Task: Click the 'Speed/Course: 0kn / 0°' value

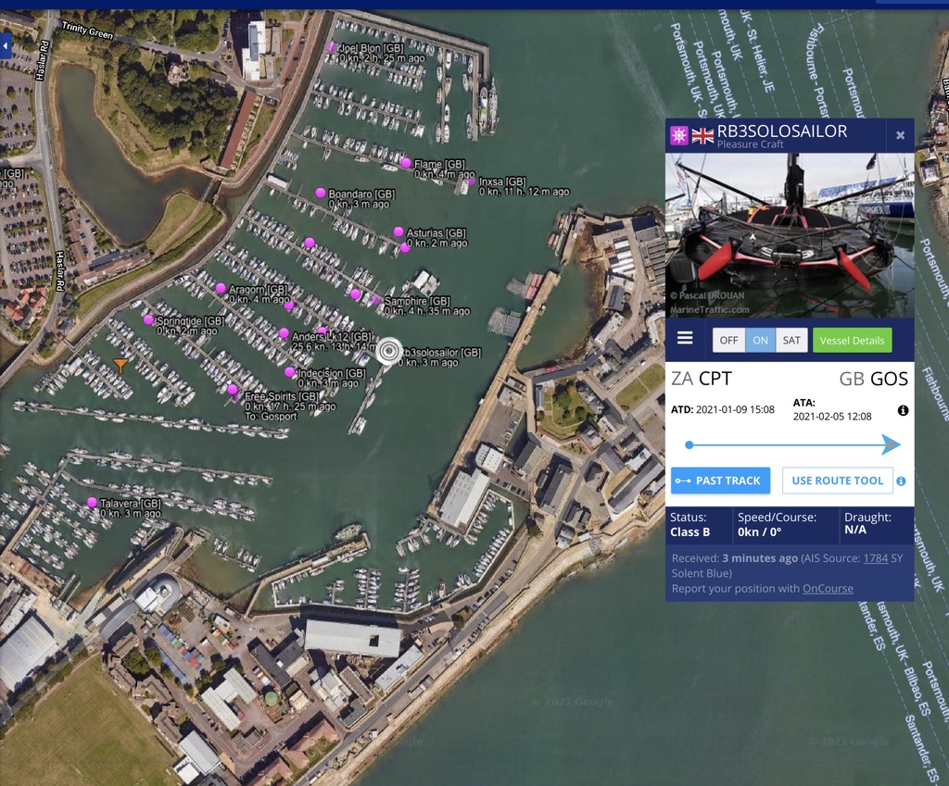Action: (x=777, y=524)
